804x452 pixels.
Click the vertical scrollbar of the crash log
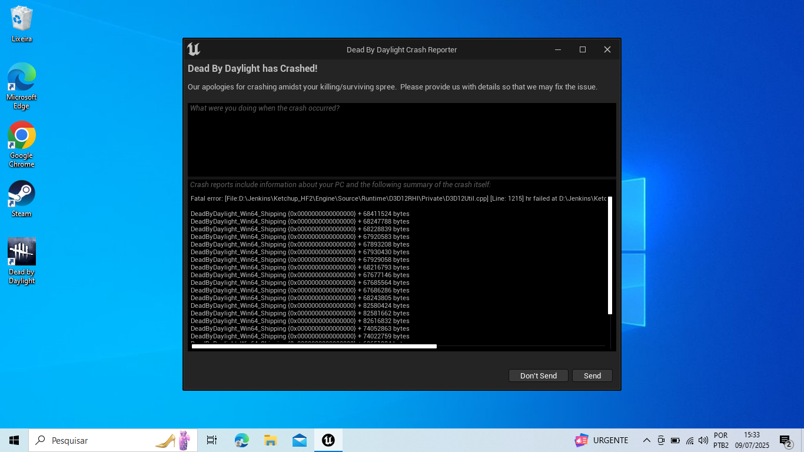tap(610, 255)
